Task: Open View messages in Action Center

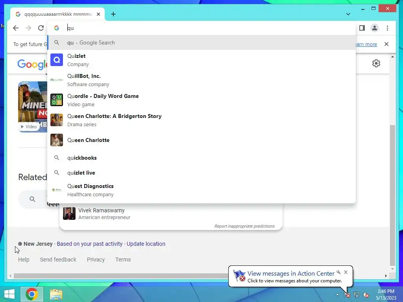Action: (x=291, y=274)
